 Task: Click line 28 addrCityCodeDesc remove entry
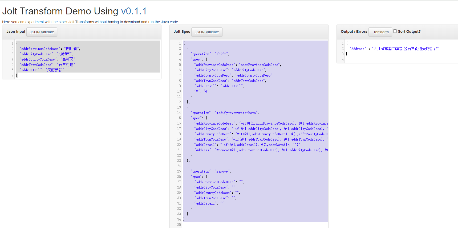coord(215,187)
